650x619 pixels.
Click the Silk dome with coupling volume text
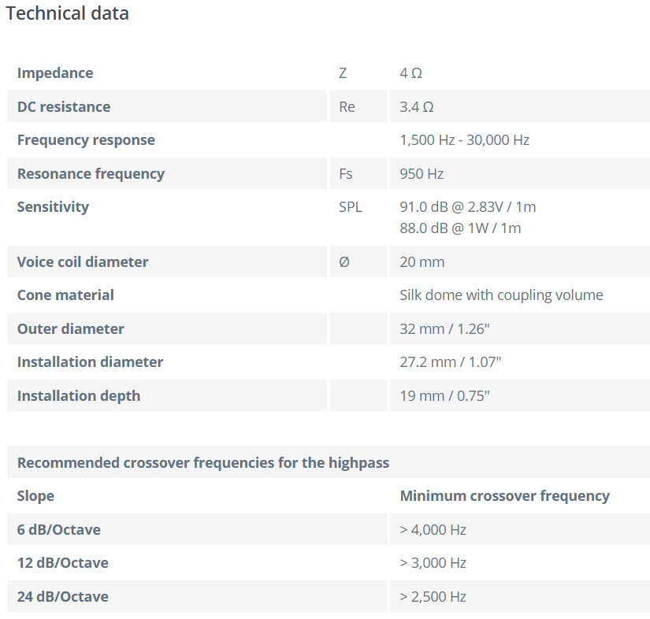pyautogui.click(x=501, y=295)
